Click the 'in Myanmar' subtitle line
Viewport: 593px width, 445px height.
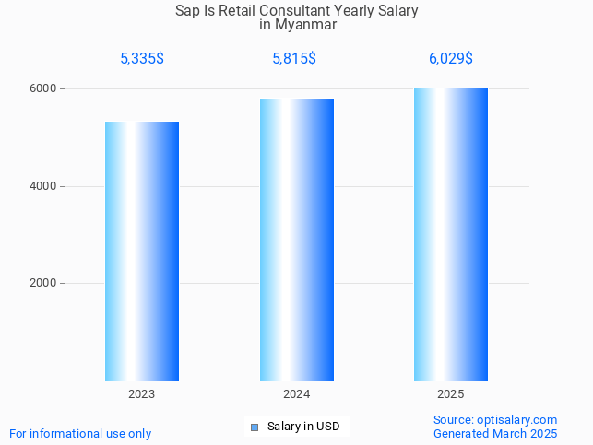point(298,25)
